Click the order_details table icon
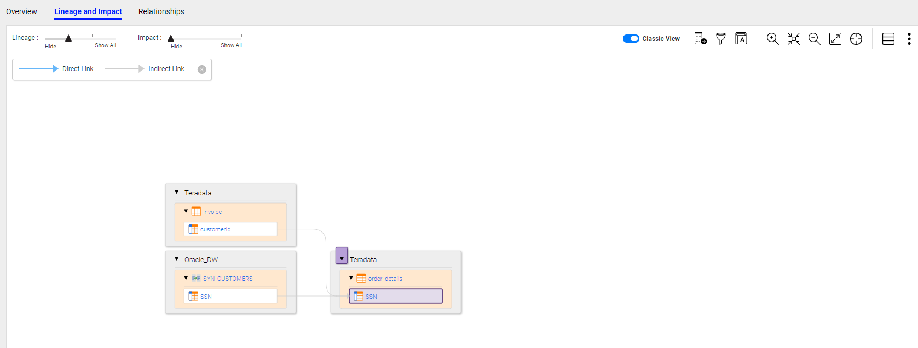 [x=361, y=278]
